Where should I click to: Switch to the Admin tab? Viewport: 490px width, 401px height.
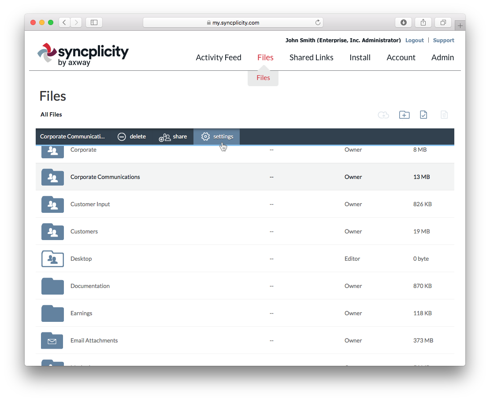click(x=442, y=58)
